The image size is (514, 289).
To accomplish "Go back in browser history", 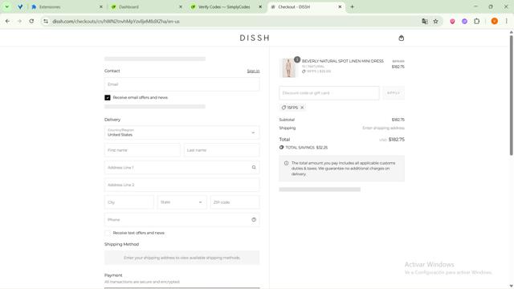I will tap(7, 22).
